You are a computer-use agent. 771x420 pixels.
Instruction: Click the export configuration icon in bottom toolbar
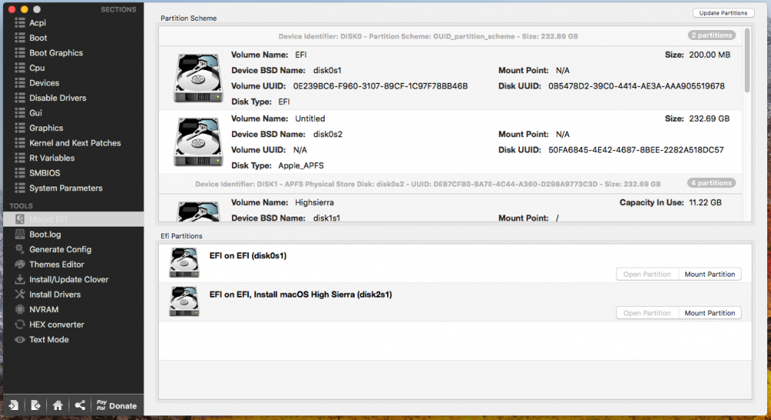[35, 405]
